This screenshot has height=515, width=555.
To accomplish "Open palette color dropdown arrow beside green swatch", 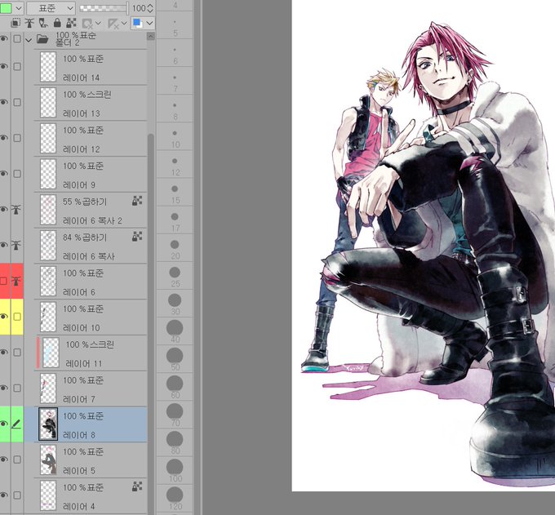I will (x=19, y=8).
